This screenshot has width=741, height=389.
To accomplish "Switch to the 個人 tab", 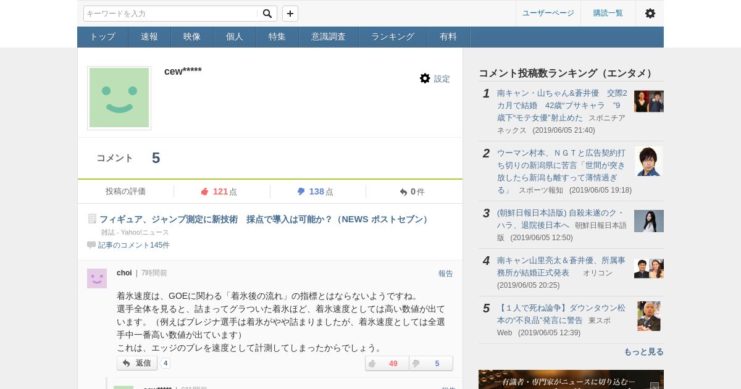I will [235, 36].
